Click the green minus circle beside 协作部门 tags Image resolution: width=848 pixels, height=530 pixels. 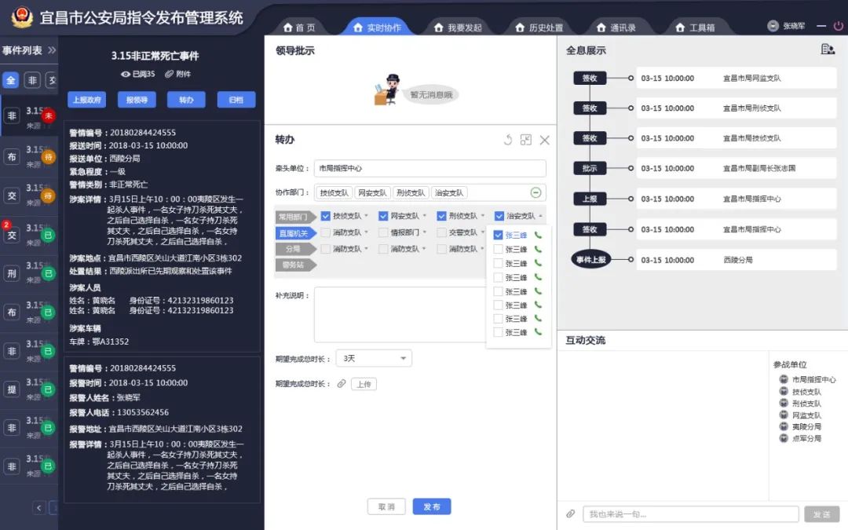point(536,192)
